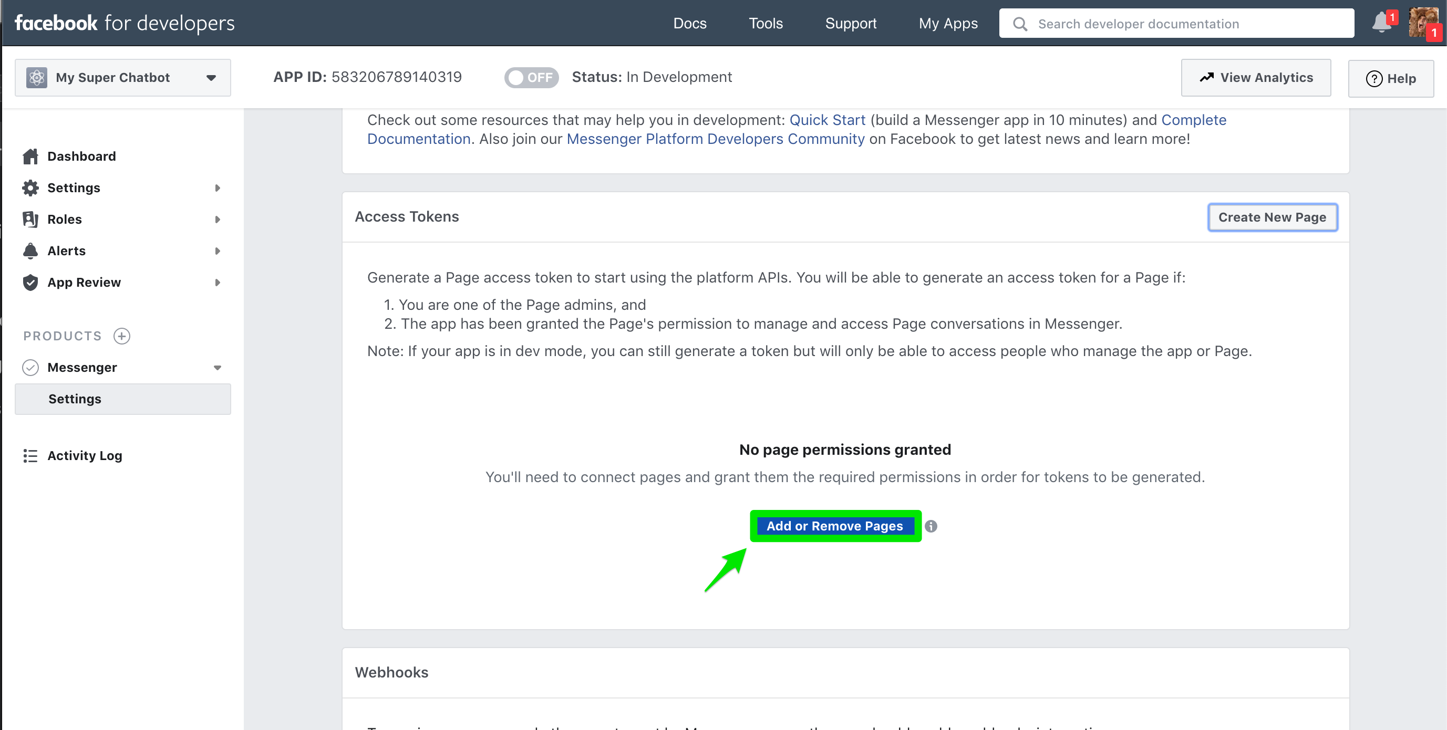
Task: Click the Activity Log list icon
Action: click(x=30, y=455)
